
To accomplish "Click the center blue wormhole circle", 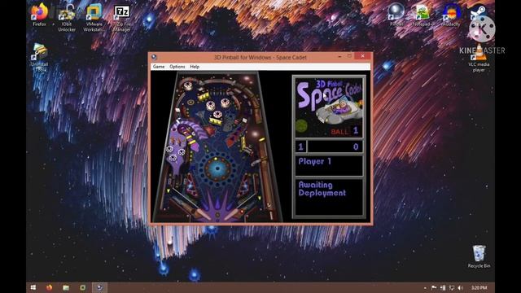I will click(x=217, y=168).
